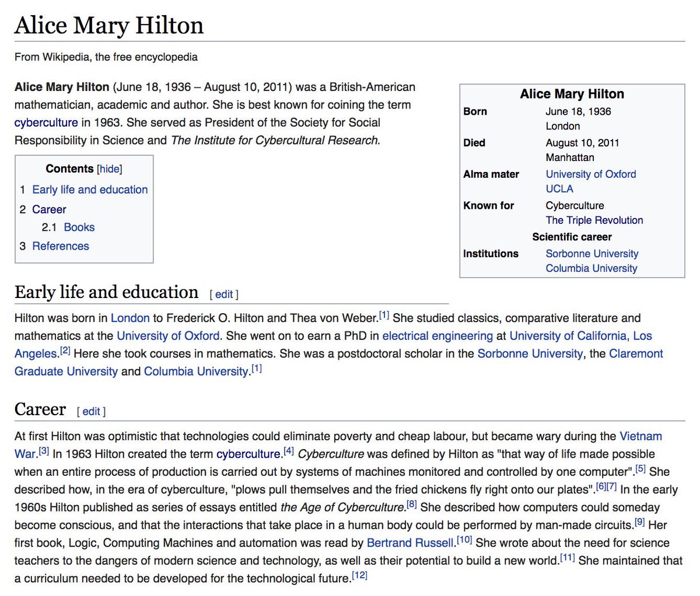This screenshot has height=596, width=700.
Task: Hide the Contents box
Action: pyautogui.click(x=109, y=169)
